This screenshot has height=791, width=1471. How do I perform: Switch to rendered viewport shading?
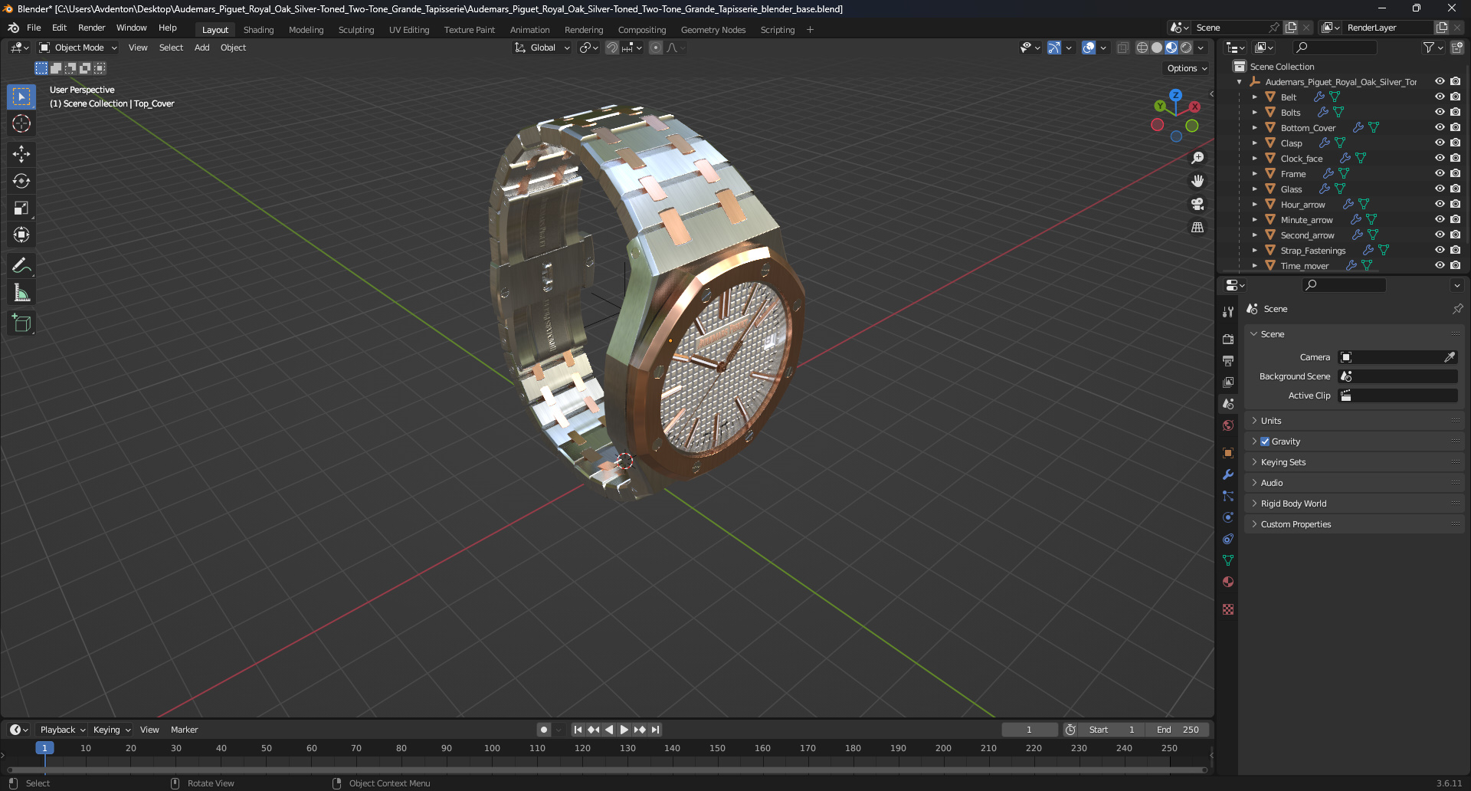(1186, 48)
